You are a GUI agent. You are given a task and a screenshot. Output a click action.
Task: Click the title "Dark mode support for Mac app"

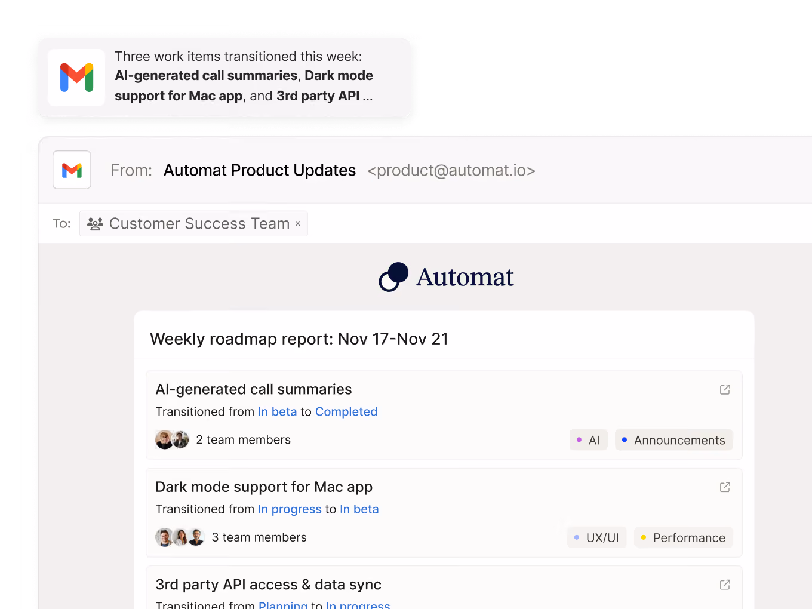264,487
